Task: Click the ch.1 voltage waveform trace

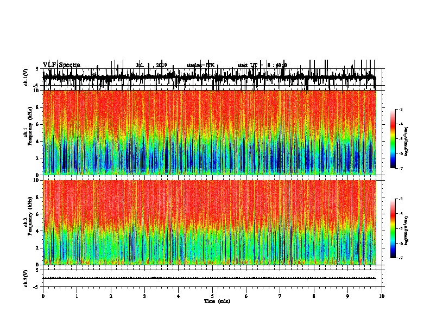Action: coord(210,77)
